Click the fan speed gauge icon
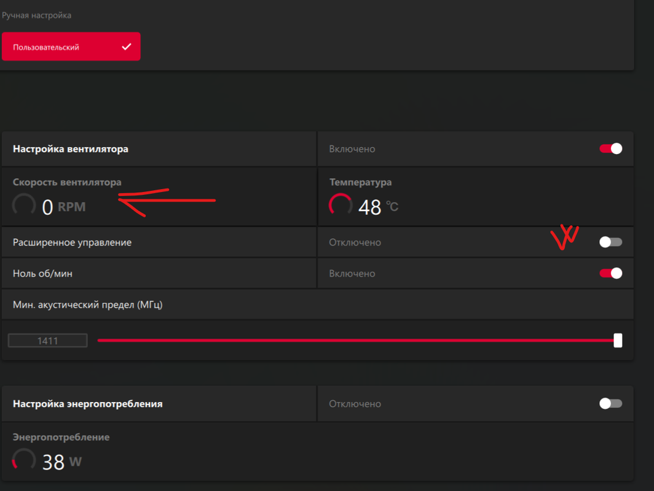 pyautogui.click(x=24, y=205)
